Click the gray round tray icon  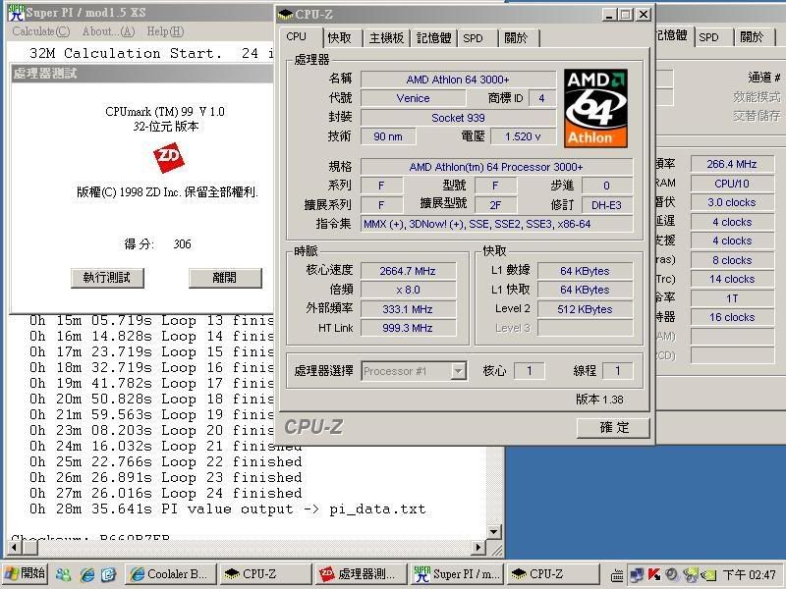coord(672,574)
